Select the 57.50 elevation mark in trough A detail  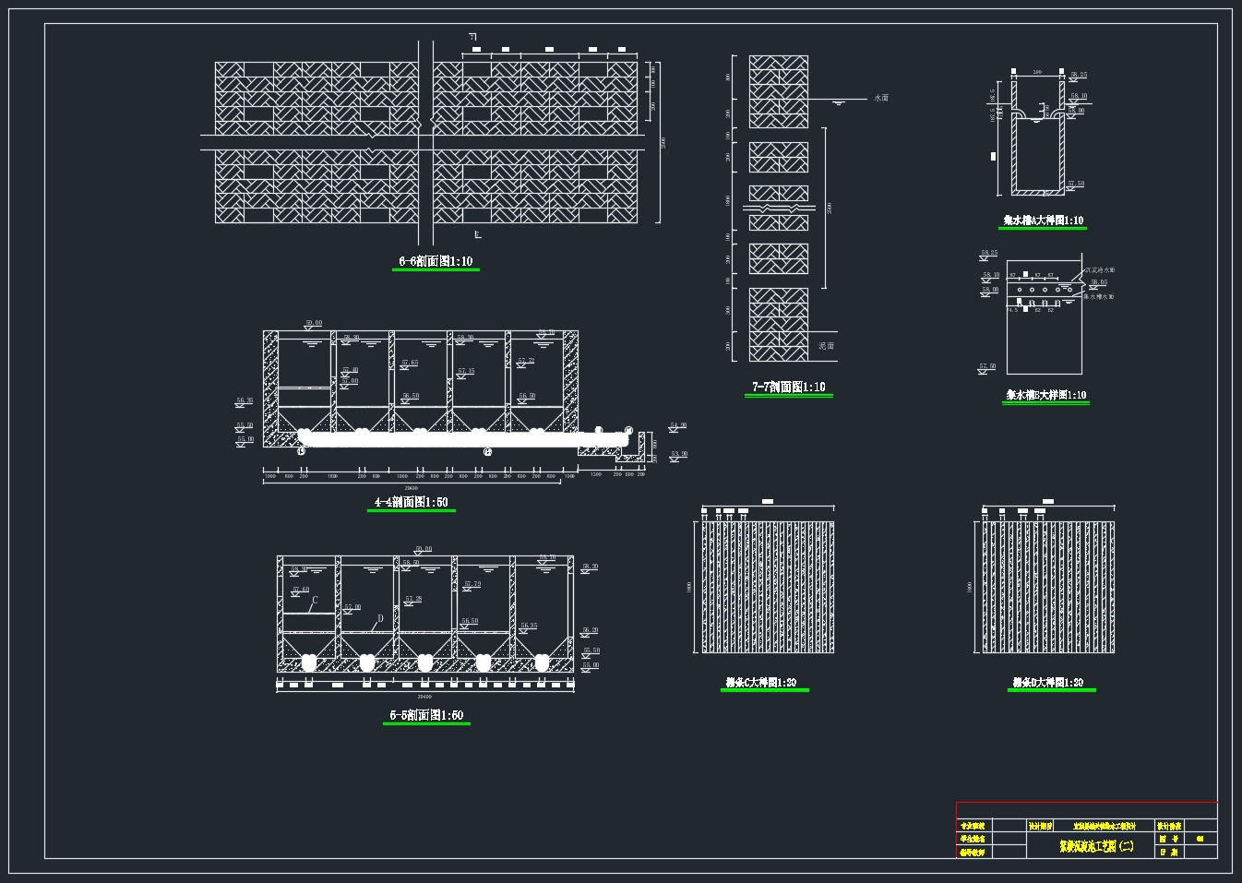tap(1076, 185)
